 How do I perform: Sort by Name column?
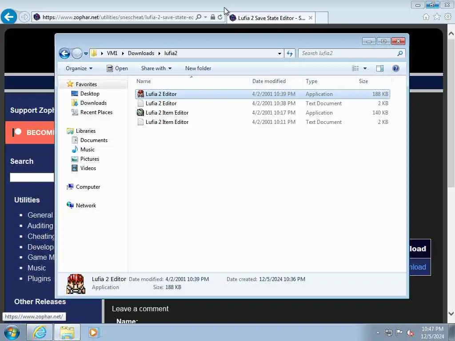pos(144,81)
